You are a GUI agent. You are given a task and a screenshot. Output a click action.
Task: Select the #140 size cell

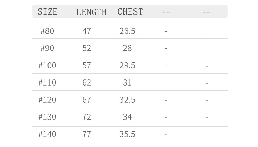point(47,134)
